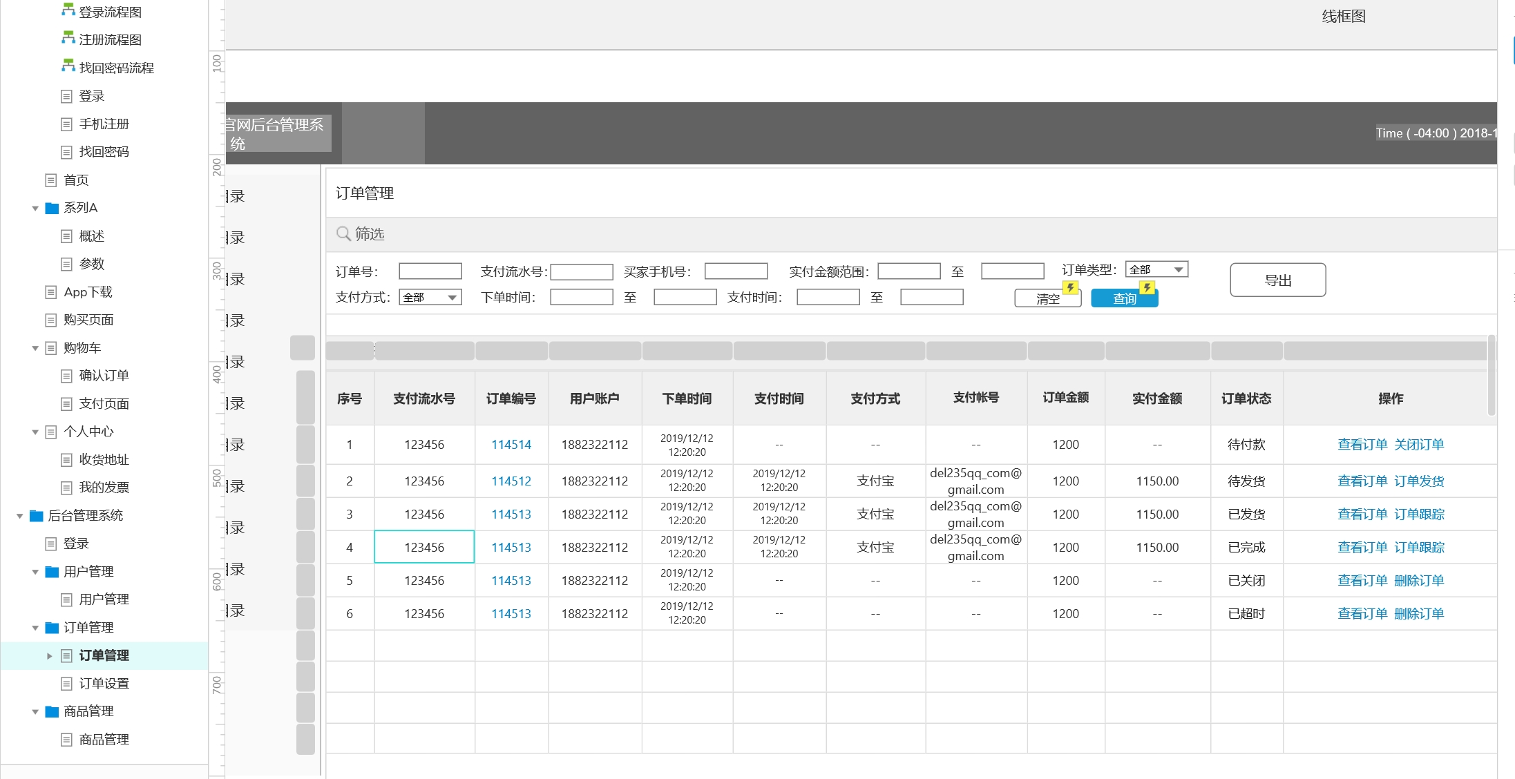
Task: Click the 支付流水号 input field
Action: (x=582, y=272)
